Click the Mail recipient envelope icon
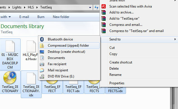The width and height of the screenshot is (178, 109). point(42,70)
